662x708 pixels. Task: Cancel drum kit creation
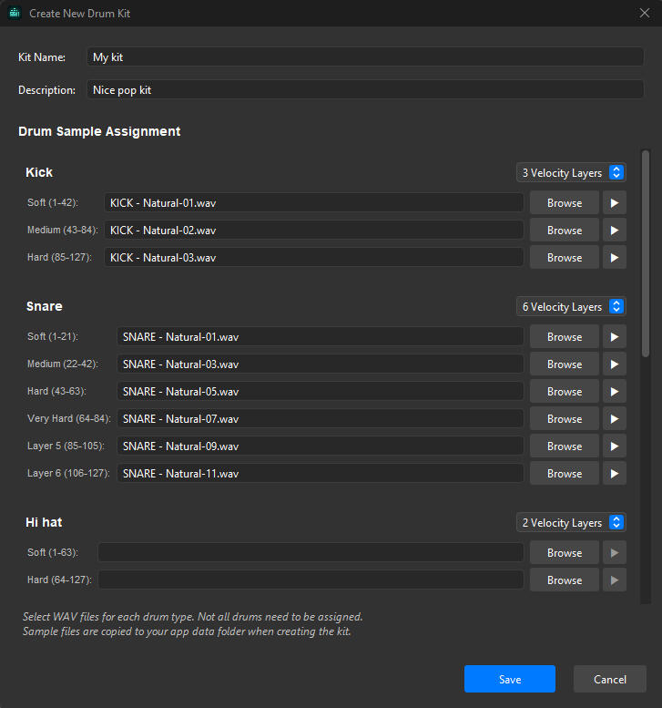pos(609,680)
